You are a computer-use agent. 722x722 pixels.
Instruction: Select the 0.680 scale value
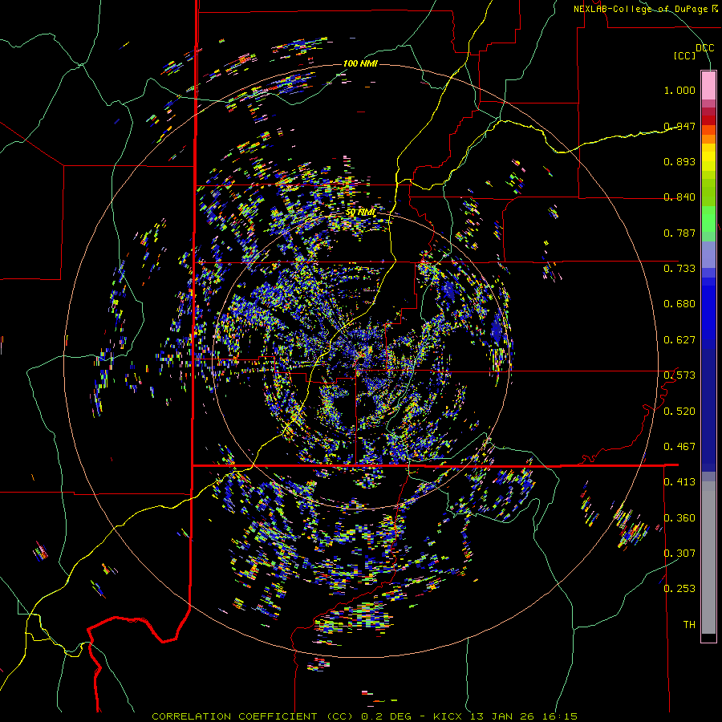click(x=679, y=304)
